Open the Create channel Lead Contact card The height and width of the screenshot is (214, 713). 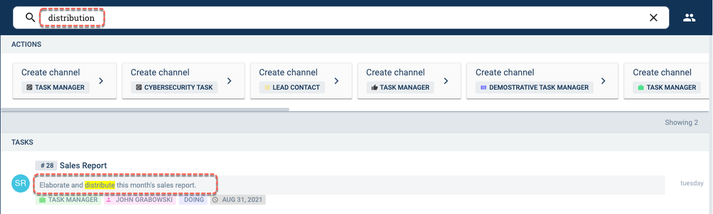[x=301, y=80]
